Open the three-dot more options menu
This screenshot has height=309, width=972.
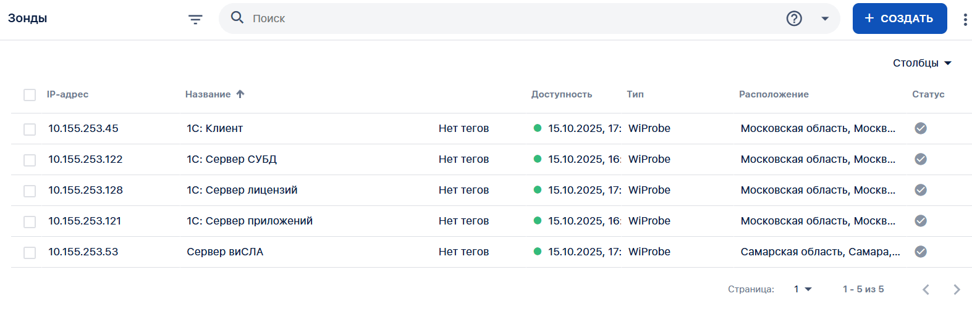[x=965, y=19]
